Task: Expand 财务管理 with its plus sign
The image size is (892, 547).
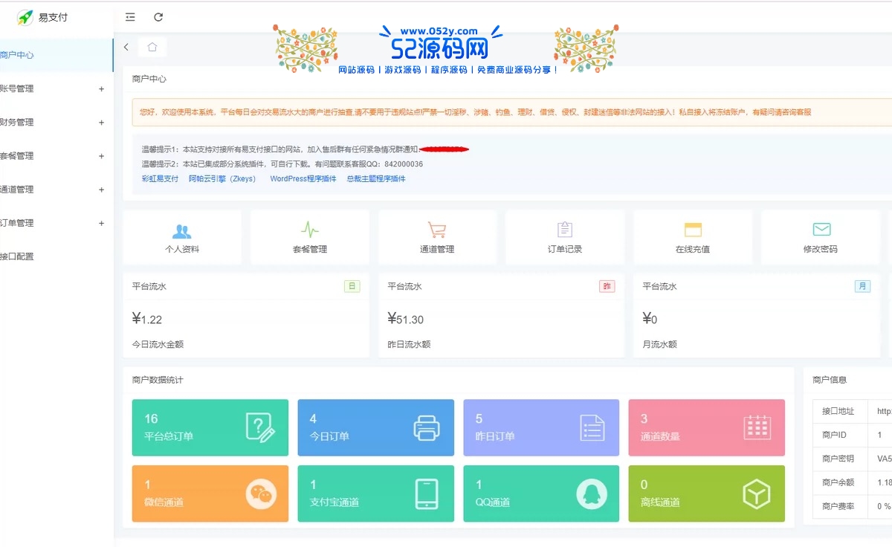Action: [102, 122]
